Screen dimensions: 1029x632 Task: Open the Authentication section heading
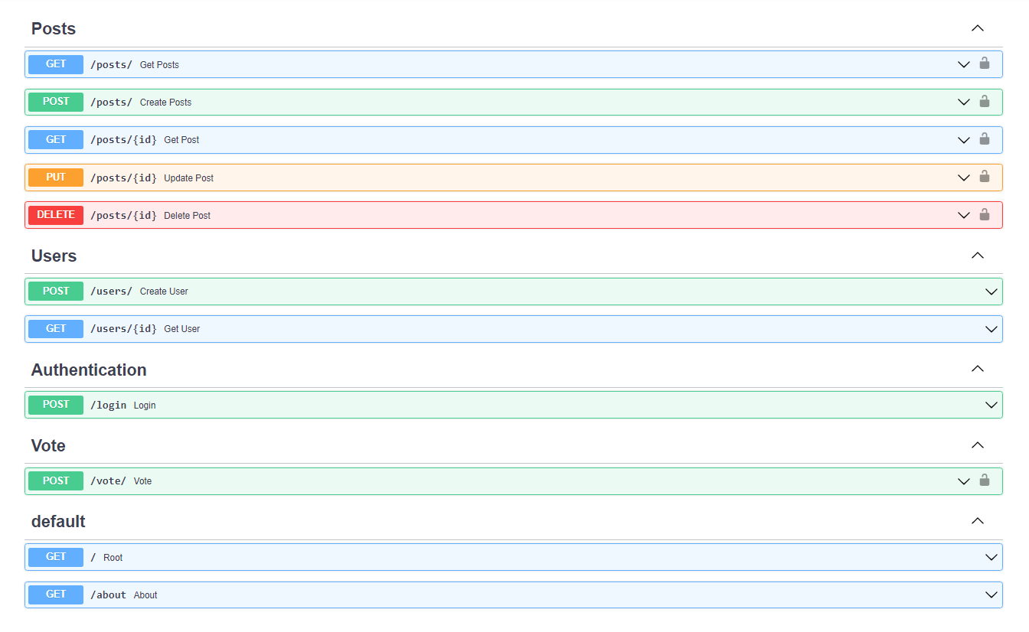point(89,370)
